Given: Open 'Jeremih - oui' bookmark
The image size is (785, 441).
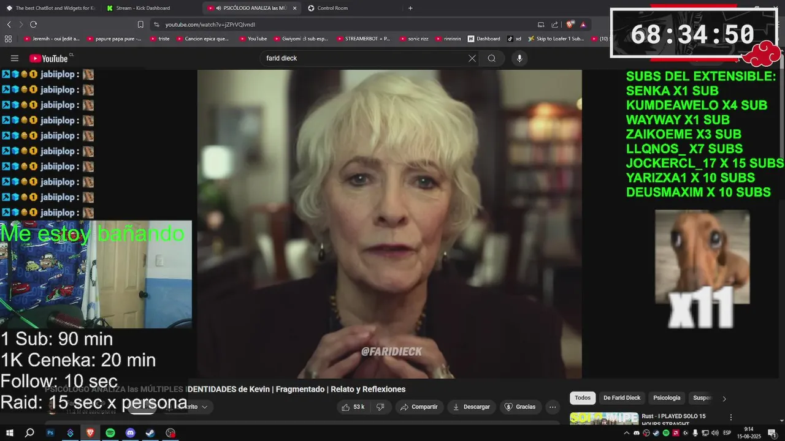Looking at the screenshot, I should point(52,39).
